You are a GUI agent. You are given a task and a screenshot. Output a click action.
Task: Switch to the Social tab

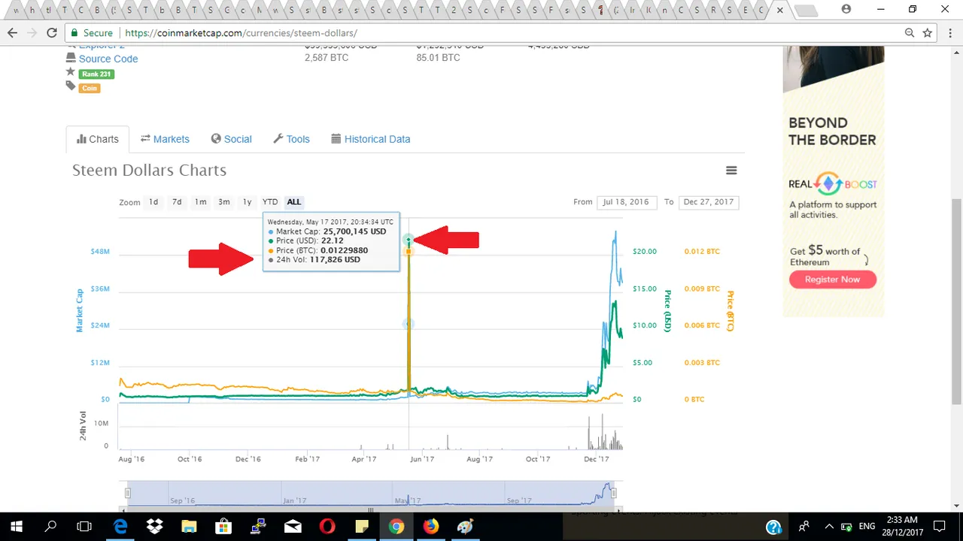click(231, 139)
